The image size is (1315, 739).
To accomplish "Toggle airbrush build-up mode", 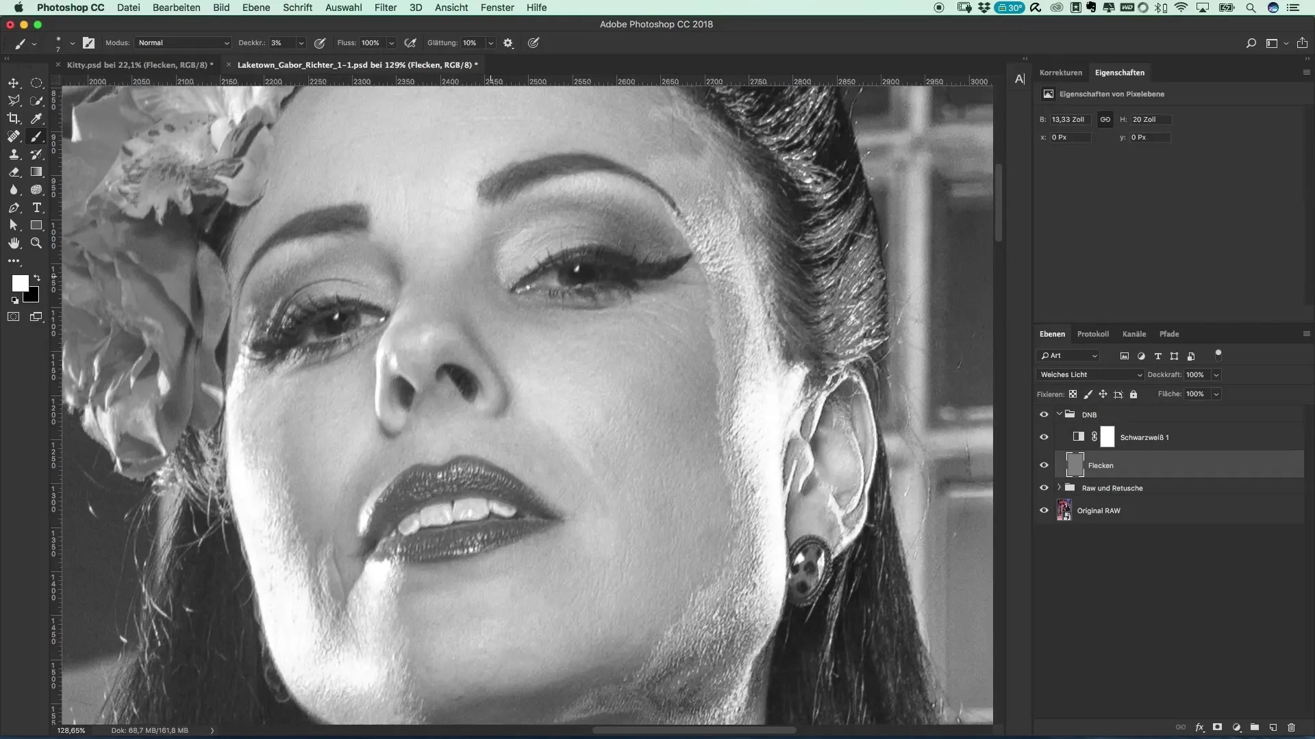I will [x=410, y=42].
